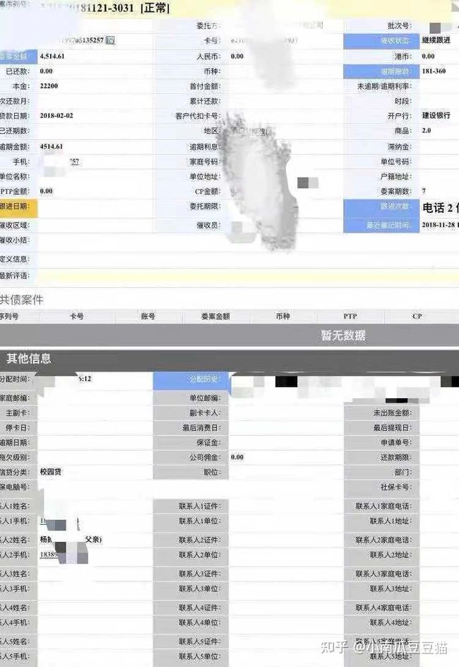Select the overdue amount 4514.61
Screen dimensions: 459x667
click(x=52, y=146)
